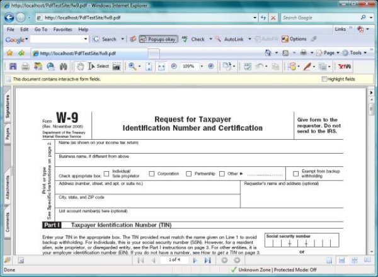Click the Links toolbar label
The height and width of the screenshot is (277, 378).
click(x=340, y=29)
